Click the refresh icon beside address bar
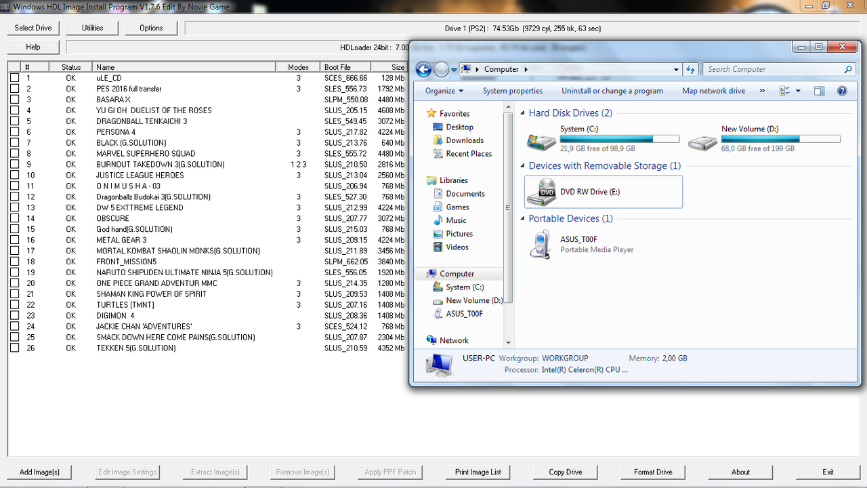Viewport: 867px width, 488px height. click(691, 69)
